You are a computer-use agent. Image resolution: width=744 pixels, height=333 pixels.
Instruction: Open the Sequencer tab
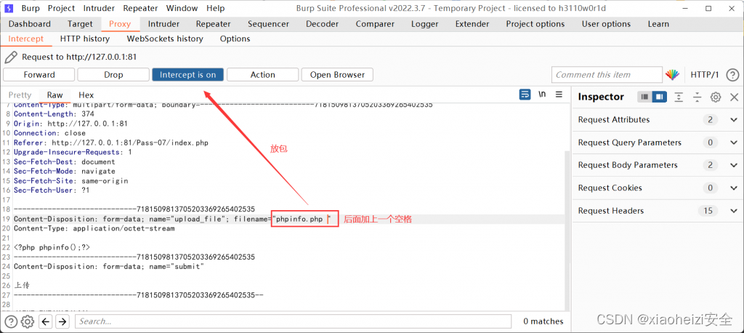click(x=268, y=24)
